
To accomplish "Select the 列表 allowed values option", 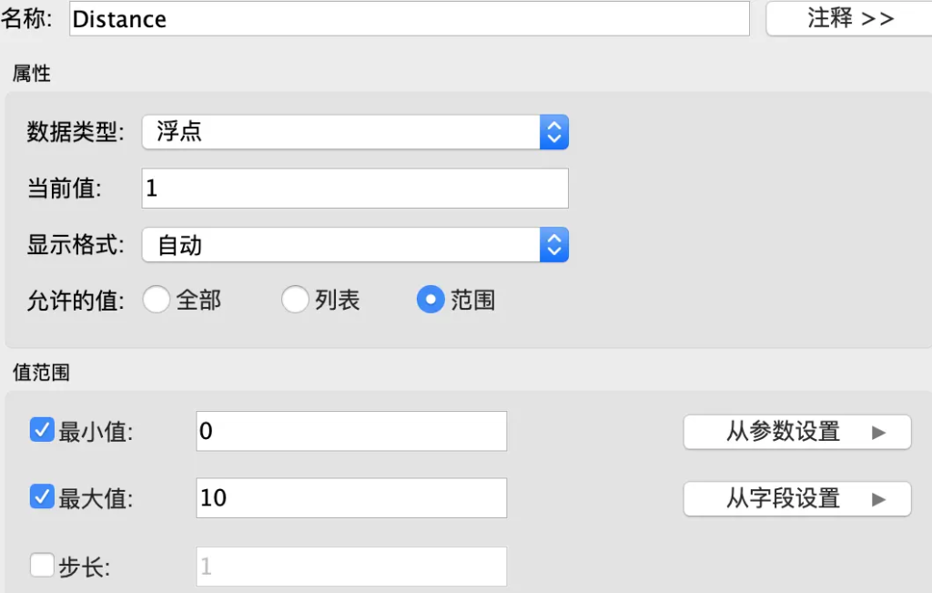I will 295,300.
